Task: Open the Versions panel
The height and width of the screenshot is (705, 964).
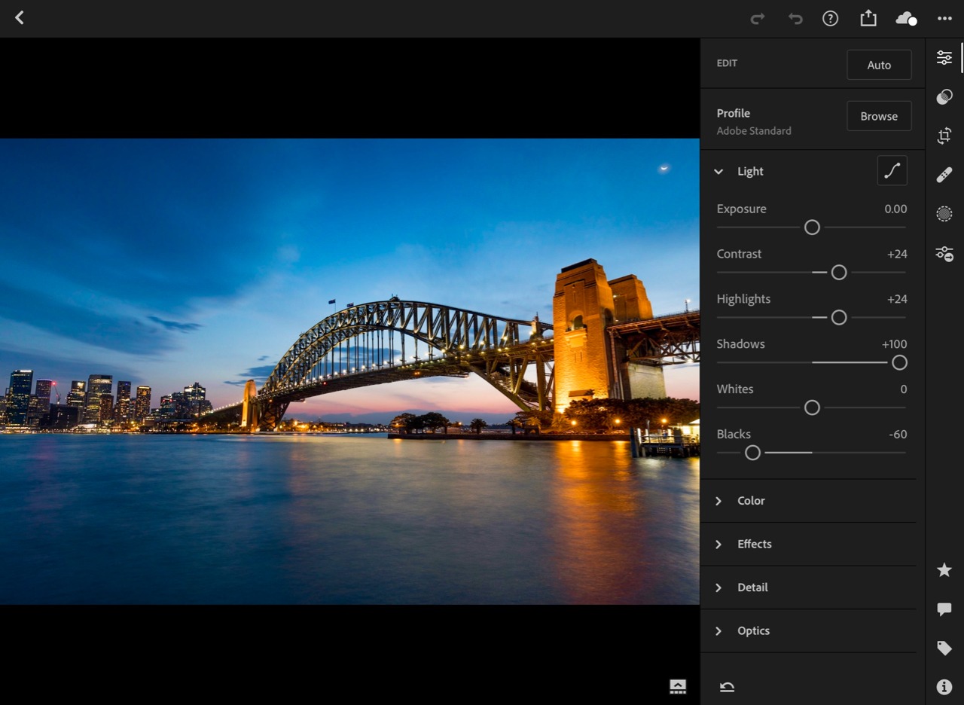Action: click(x=944, y=254)
